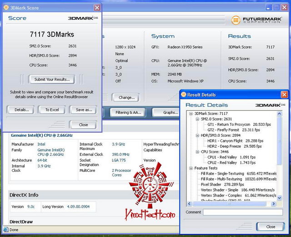Screen dimensions: 291x237
Task: Select CPU2 - Red Valley row
Action: coord(231,163)
